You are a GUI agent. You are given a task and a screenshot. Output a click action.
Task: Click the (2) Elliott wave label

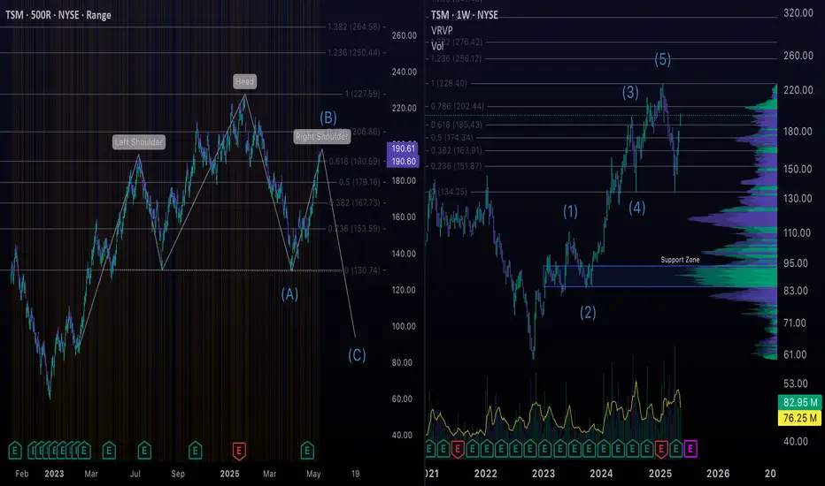[x=588, y=313]
